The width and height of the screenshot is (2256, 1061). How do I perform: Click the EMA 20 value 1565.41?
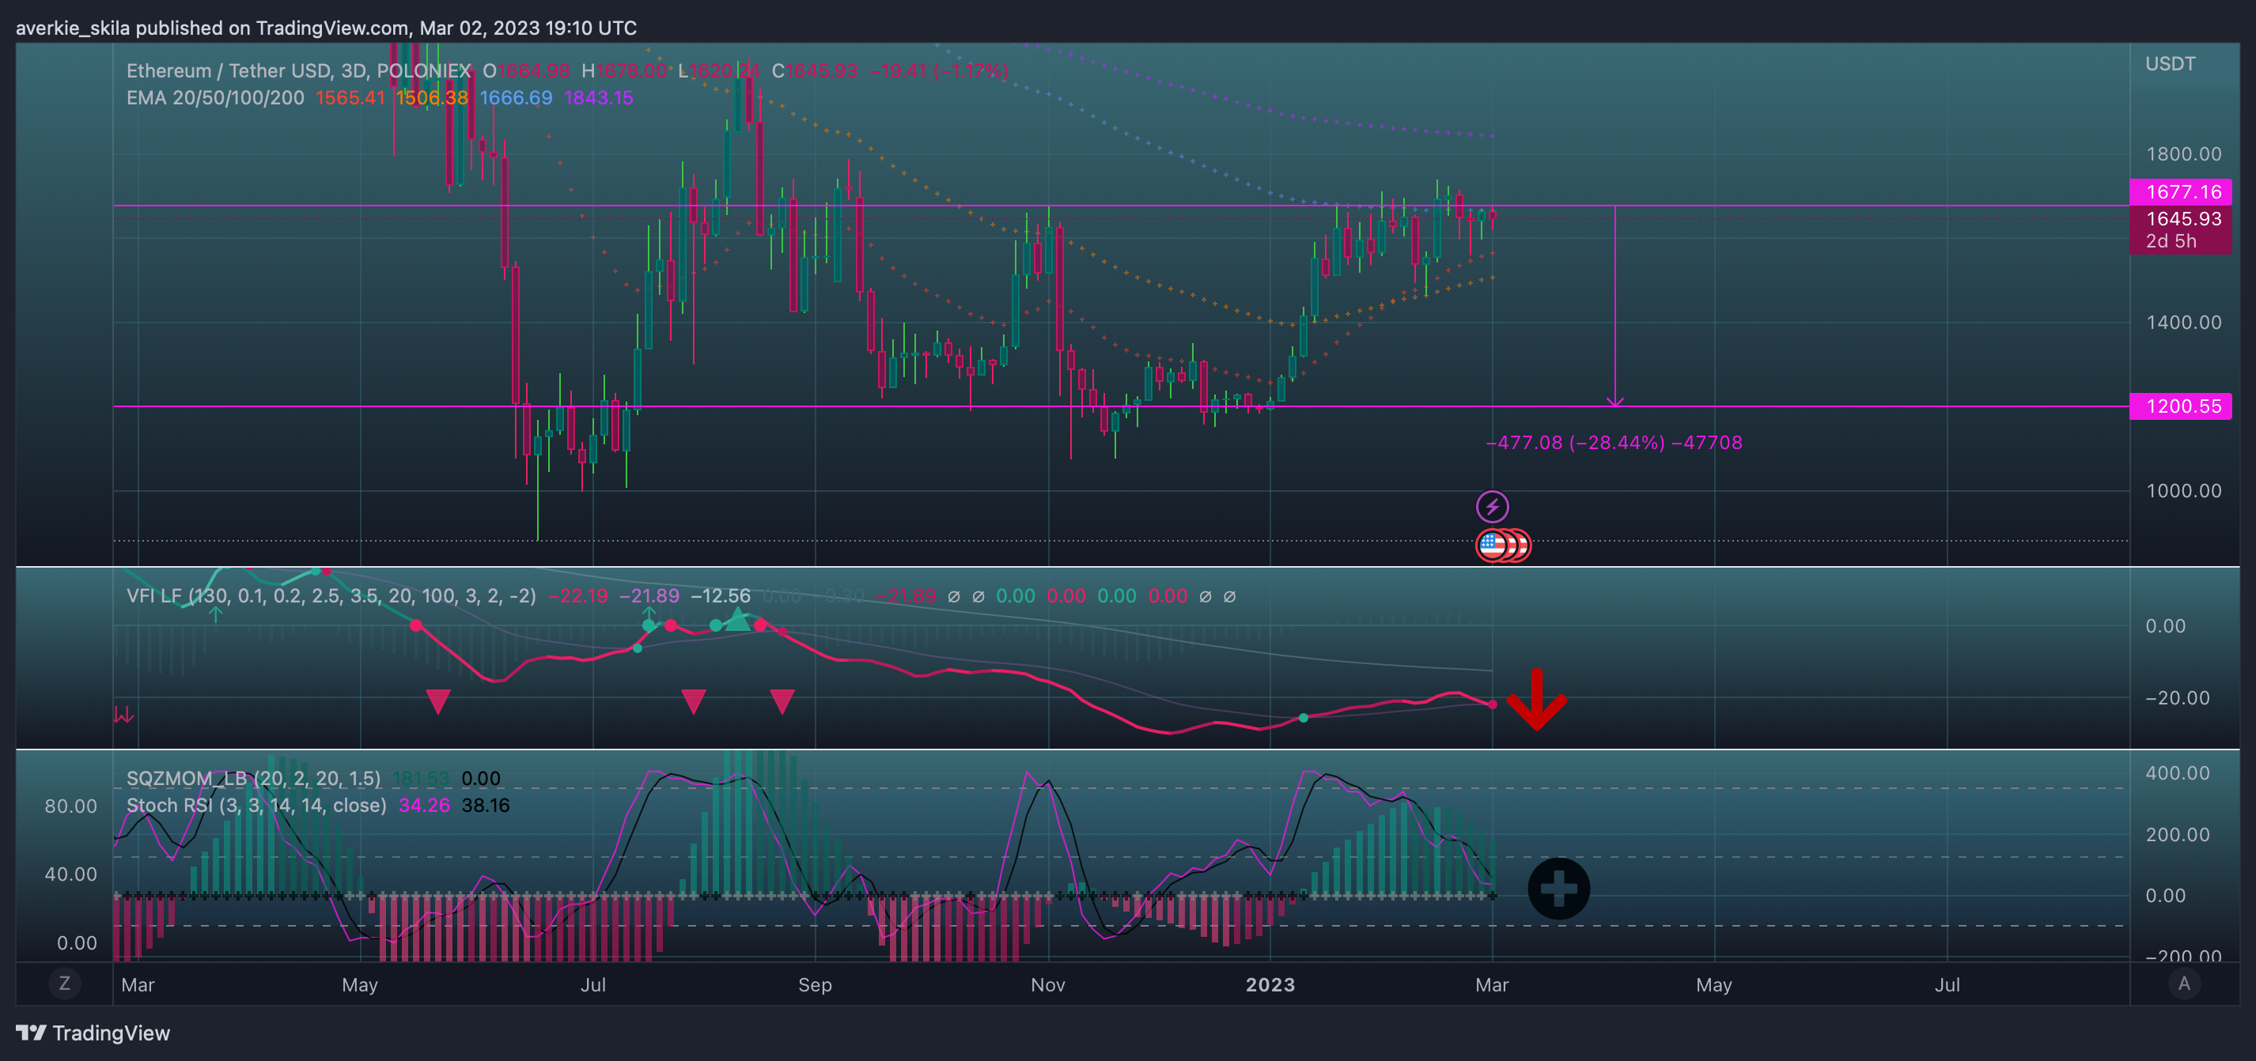coord(350,98)
